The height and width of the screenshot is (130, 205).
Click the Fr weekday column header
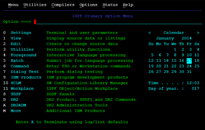(x=189, y=44)
